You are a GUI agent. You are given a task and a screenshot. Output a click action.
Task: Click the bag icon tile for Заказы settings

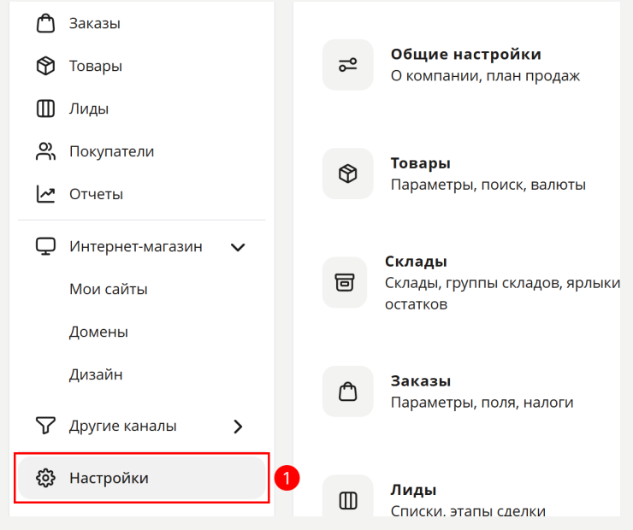[x=347, y=392]
